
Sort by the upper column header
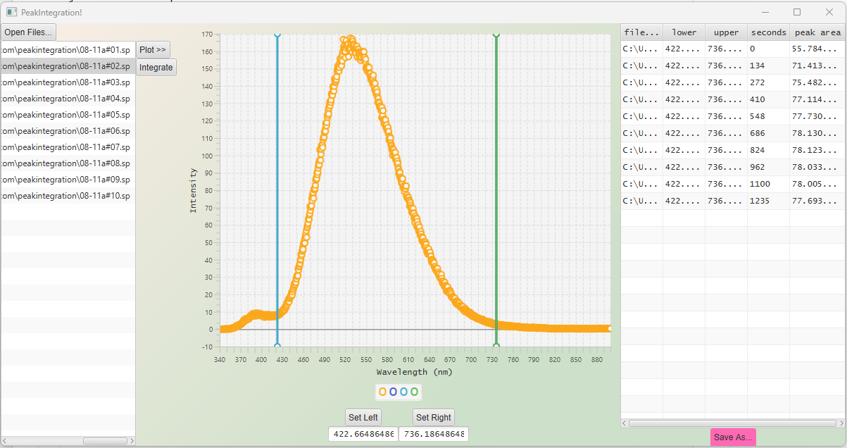pyautogui.click(x=726, y=32)
